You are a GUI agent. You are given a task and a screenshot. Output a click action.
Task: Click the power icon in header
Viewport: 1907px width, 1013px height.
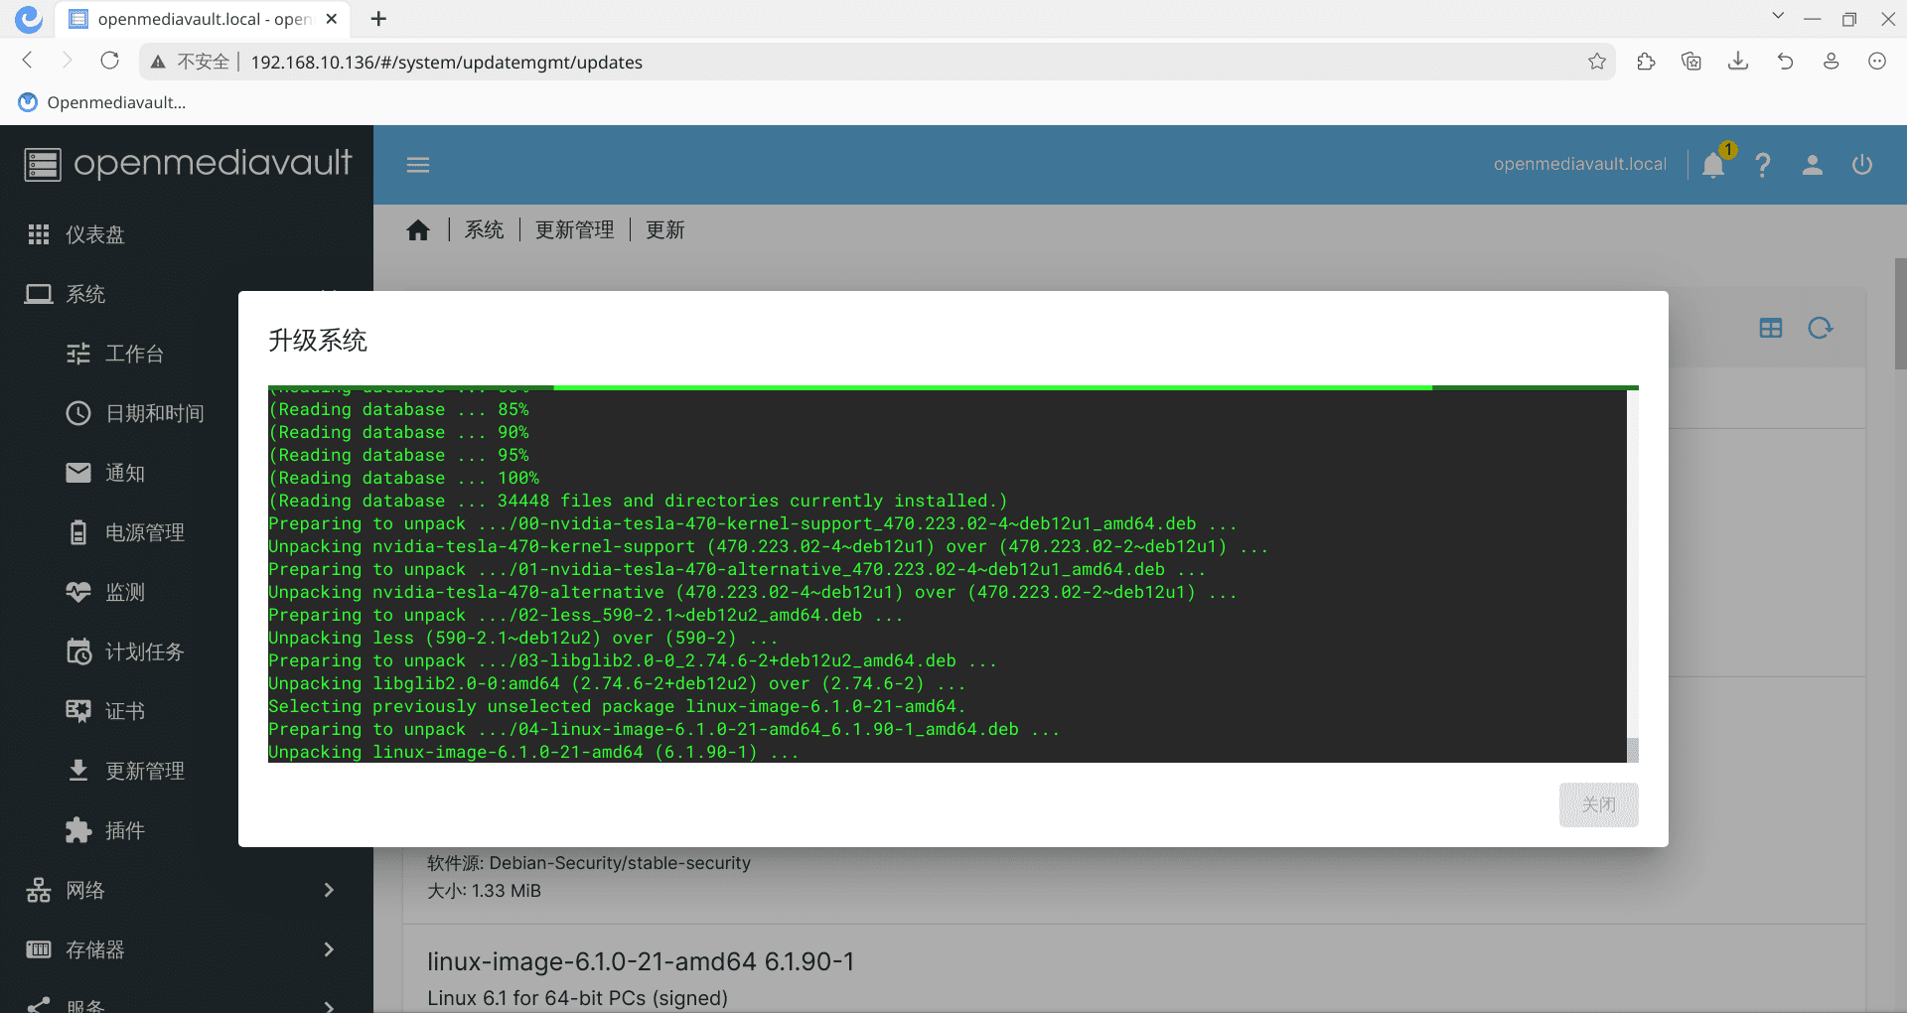1861,165
